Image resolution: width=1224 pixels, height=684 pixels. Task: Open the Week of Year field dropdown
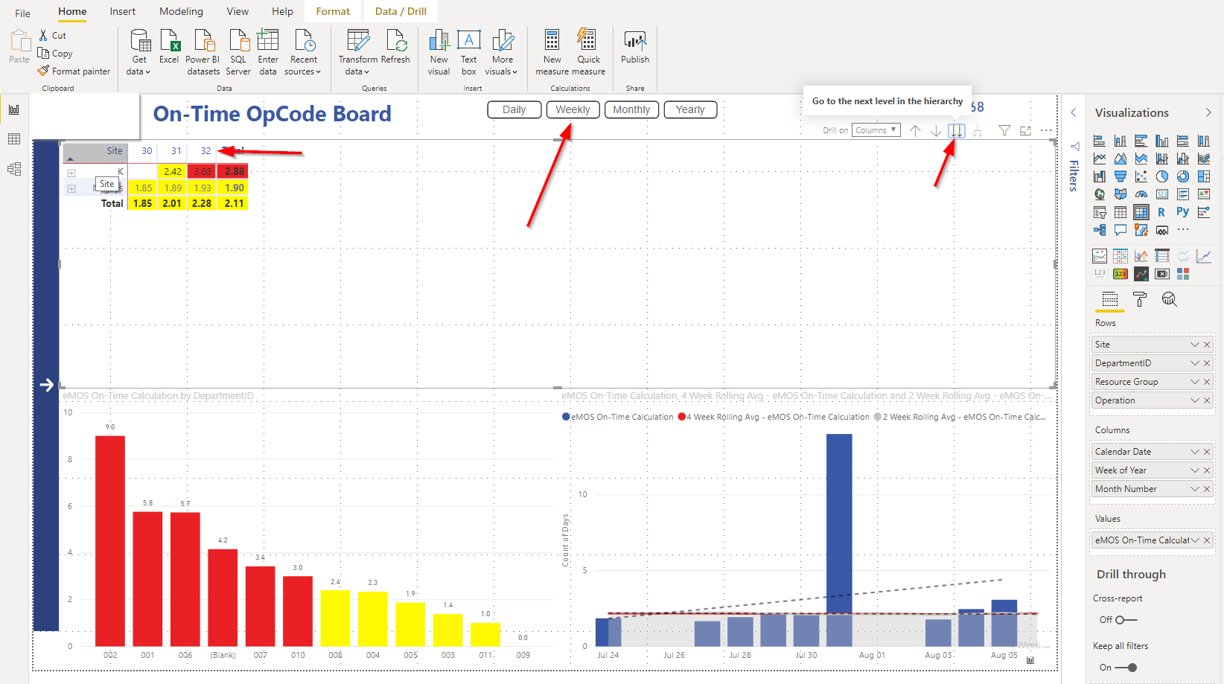pyautogui.click(x=1195, y=470)
